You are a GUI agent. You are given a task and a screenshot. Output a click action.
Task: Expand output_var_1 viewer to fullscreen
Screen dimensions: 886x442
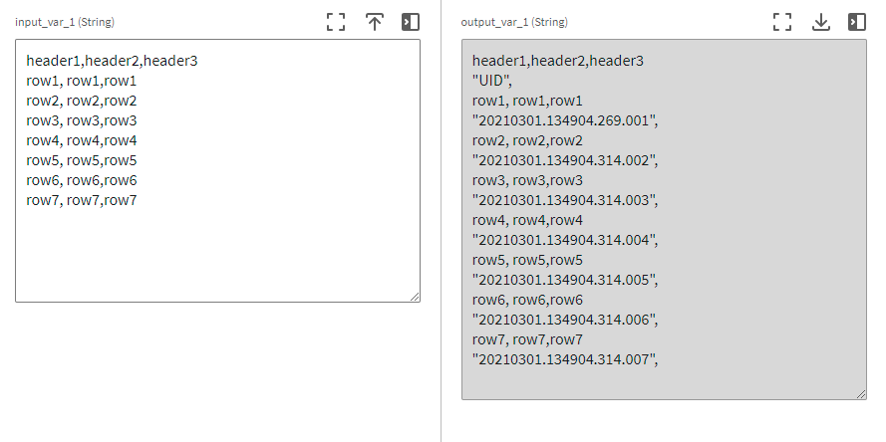(x=782, y=22)
